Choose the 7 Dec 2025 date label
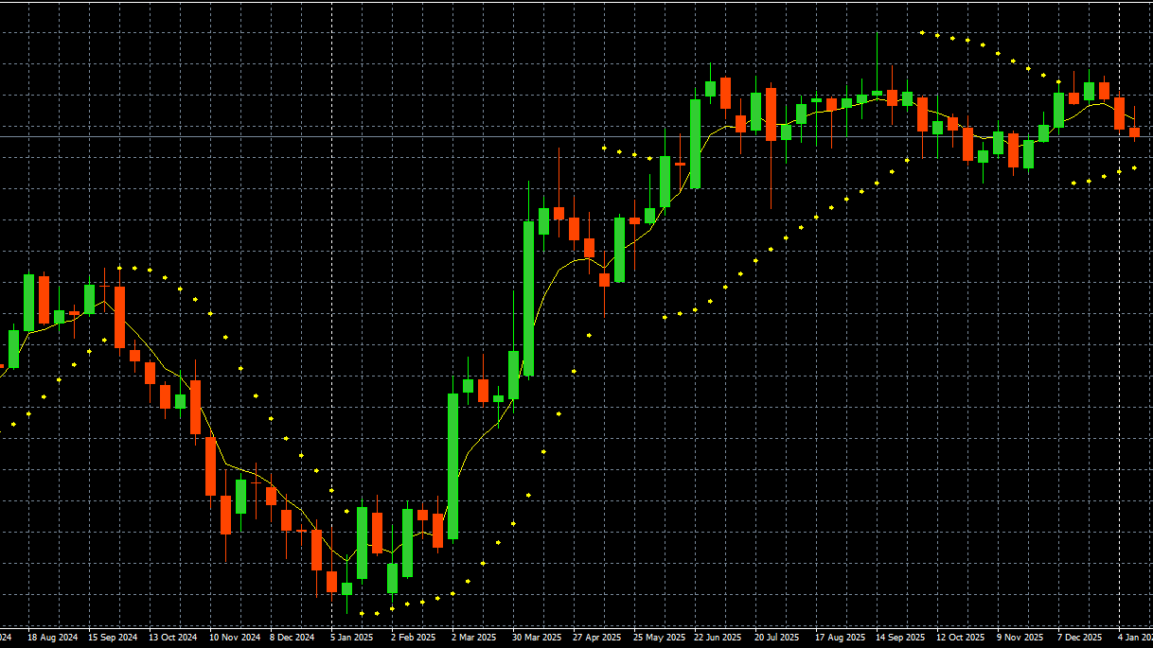This screenshot has width=1153, height=648. click(x=1080, y=638)
